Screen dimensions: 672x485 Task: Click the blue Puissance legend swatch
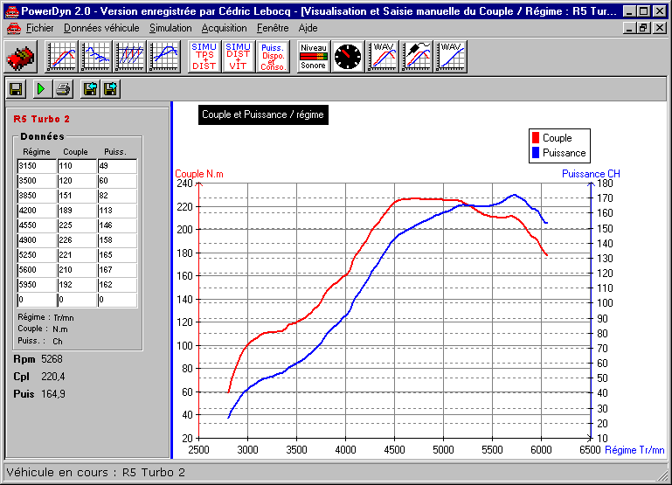point(535,153)
